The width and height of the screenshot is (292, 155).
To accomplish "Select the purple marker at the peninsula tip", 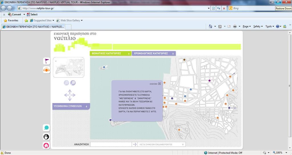I will (110, 120).
